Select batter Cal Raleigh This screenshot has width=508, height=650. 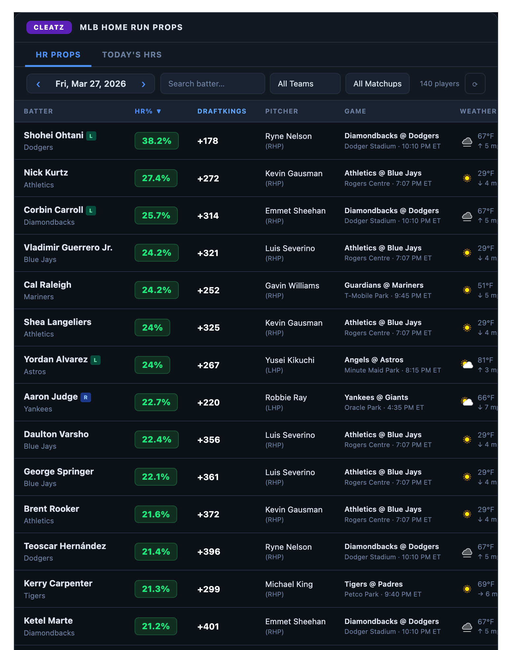[48, 285]
